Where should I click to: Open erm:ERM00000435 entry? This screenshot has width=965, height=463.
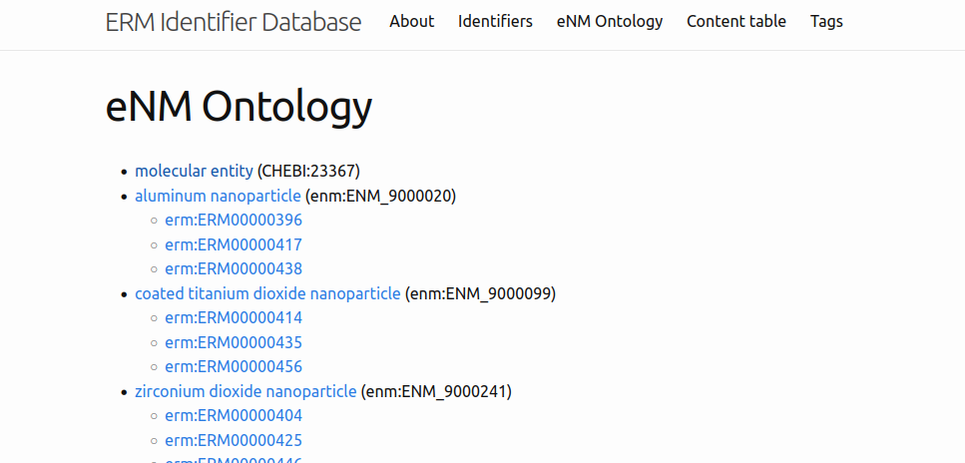pos(234,342)
